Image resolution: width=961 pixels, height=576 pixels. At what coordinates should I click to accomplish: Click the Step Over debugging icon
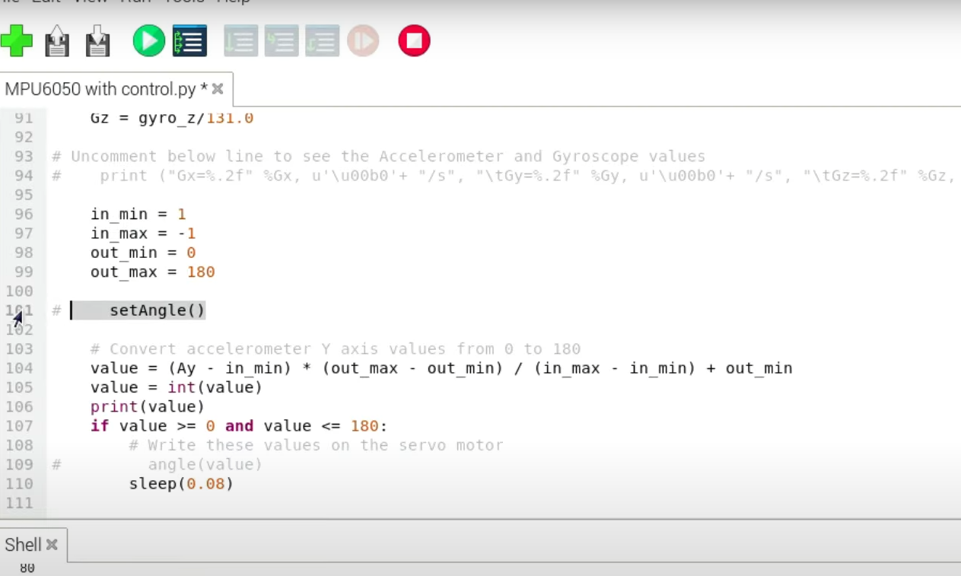(x=241, y=40)
